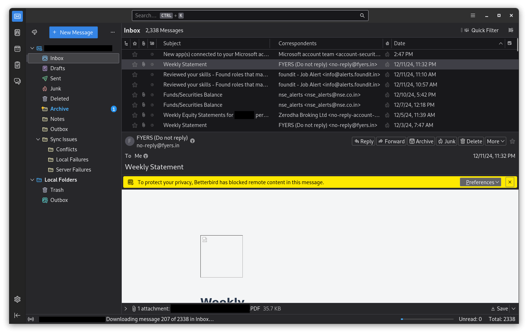Toggle Quick Filter bar
Image resolution: width=528 pixels, height=334 pixels.
480,30
